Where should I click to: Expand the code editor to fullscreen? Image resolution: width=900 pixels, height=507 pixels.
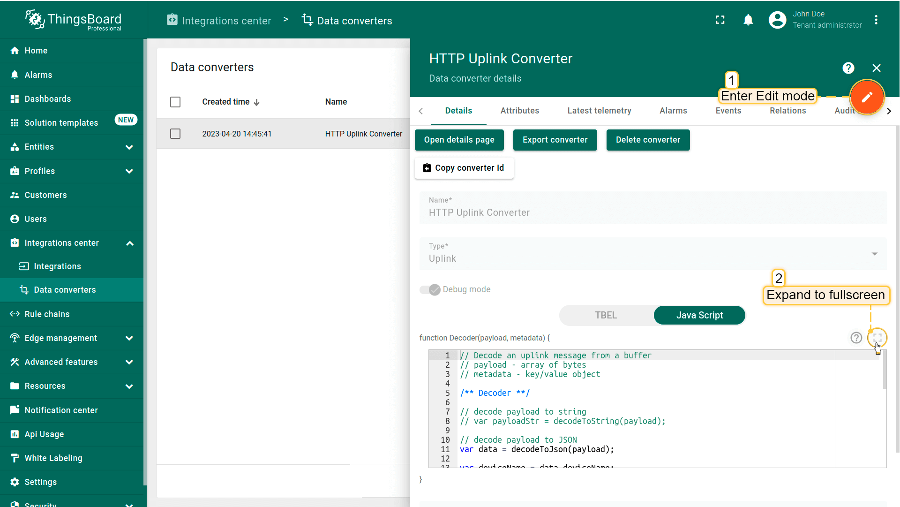(877, 338)
